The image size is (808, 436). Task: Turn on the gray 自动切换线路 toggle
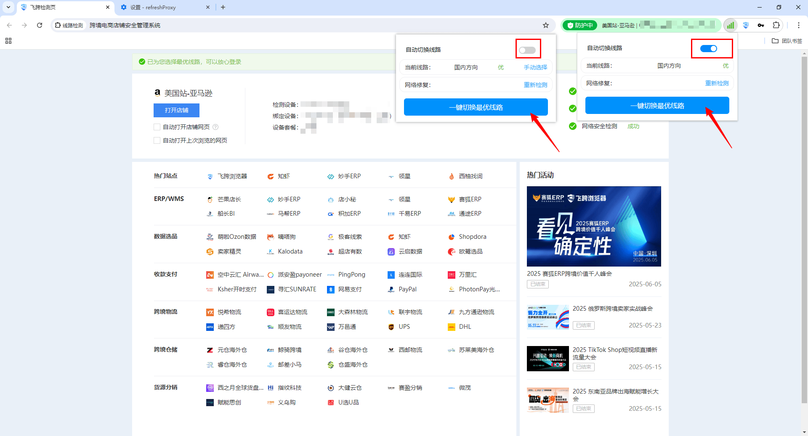527,50
